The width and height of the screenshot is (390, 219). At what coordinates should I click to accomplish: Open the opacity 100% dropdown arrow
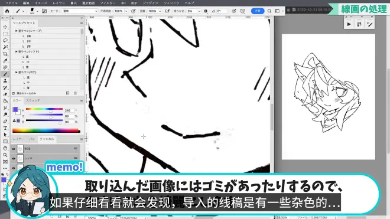click(x=126, y=11)
